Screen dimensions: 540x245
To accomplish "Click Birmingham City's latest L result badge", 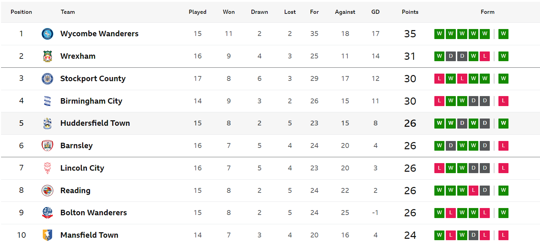I will click(x=503, y=101).
